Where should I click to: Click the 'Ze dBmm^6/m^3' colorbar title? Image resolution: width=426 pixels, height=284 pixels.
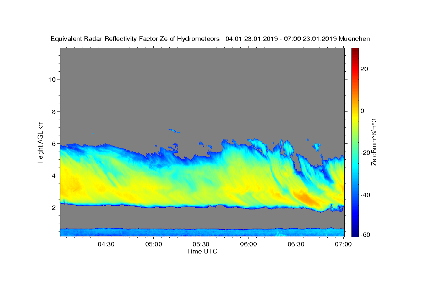(x=374, y=142)
